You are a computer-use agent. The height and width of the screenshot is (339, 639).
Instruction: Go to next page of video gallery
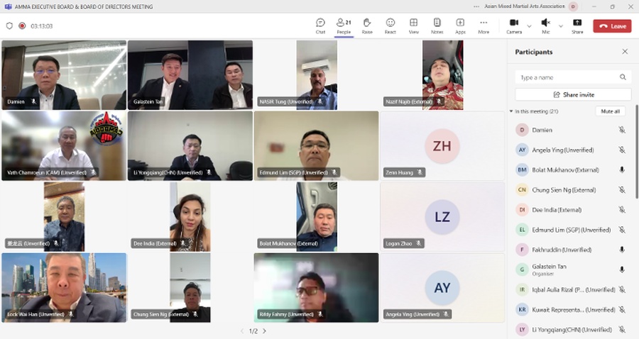coord(264,330)
